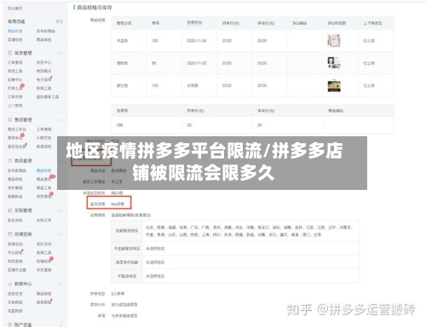Open 商品列表 under 商品管理
Viewport: 426px width, 327px height.
click(x=43, y=170)
